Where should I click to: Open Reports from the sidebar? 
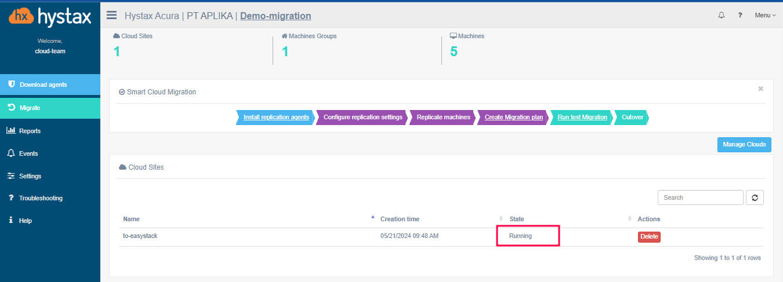point(30,131)
